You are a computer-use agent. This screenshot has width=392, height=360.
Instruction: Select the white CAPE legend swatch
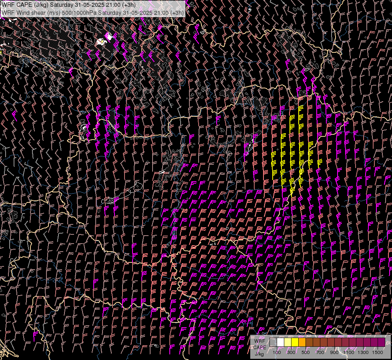coord(281,342)
